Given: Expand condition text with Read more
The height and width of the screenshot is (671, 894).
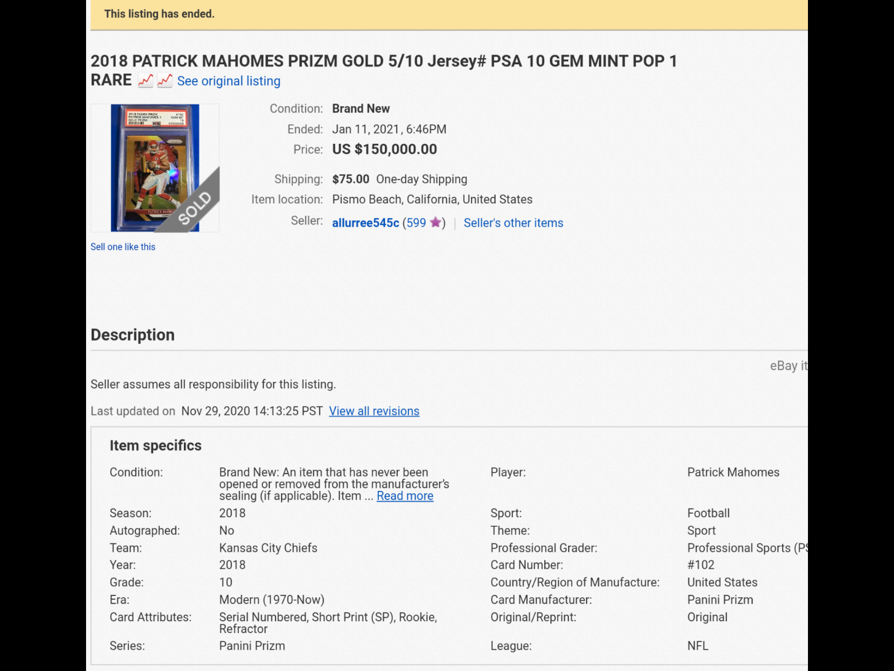Looking at the screenshot, I should [x=405, y=496].
